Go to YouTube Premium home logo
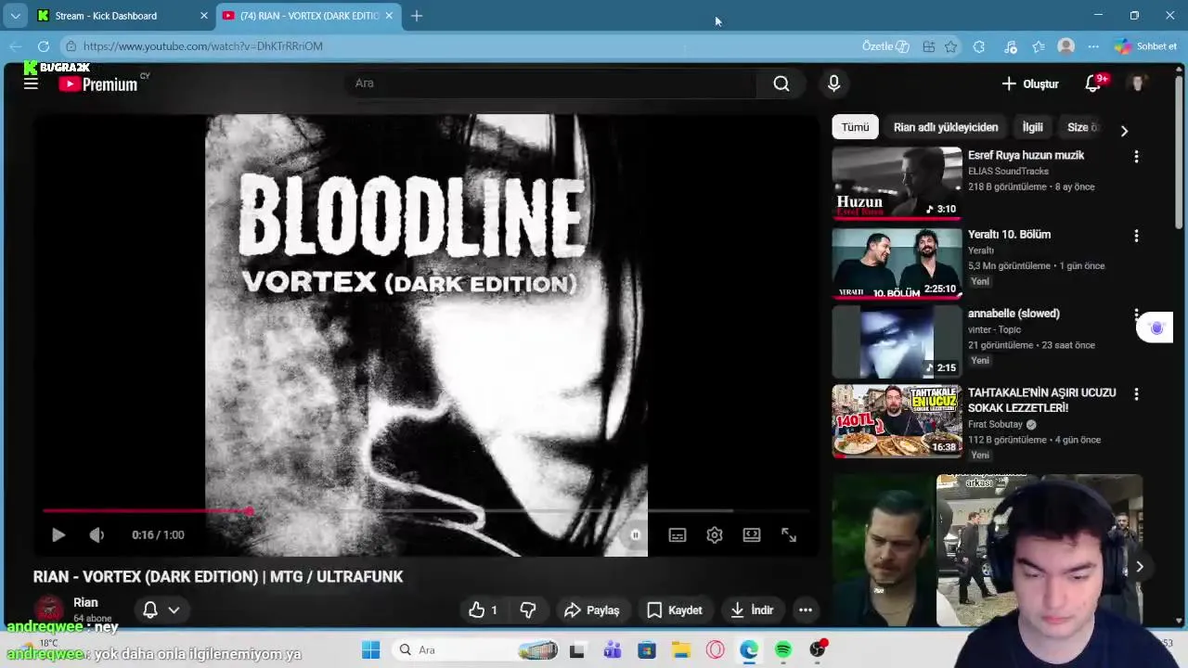1188x668 pixels. [x=97, y=83]
